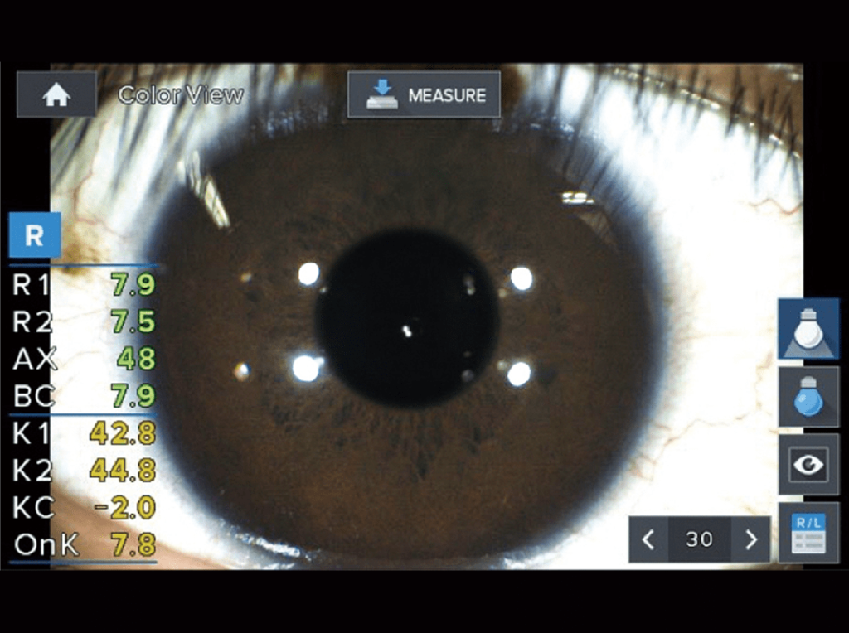Toggle the eye view icon
849x633 pixels.
point(808,464)
